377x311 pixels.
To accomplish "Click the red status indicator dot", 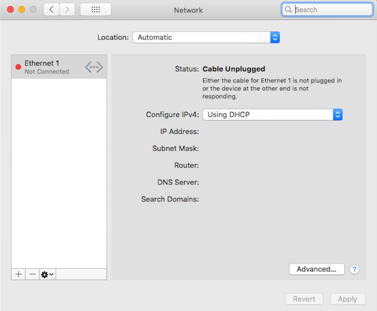I will [x=18, y=67].
